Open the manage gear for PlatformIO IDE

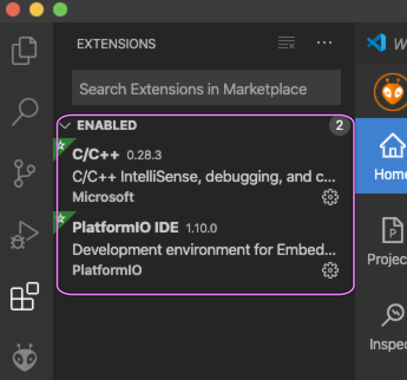point(330,270)
